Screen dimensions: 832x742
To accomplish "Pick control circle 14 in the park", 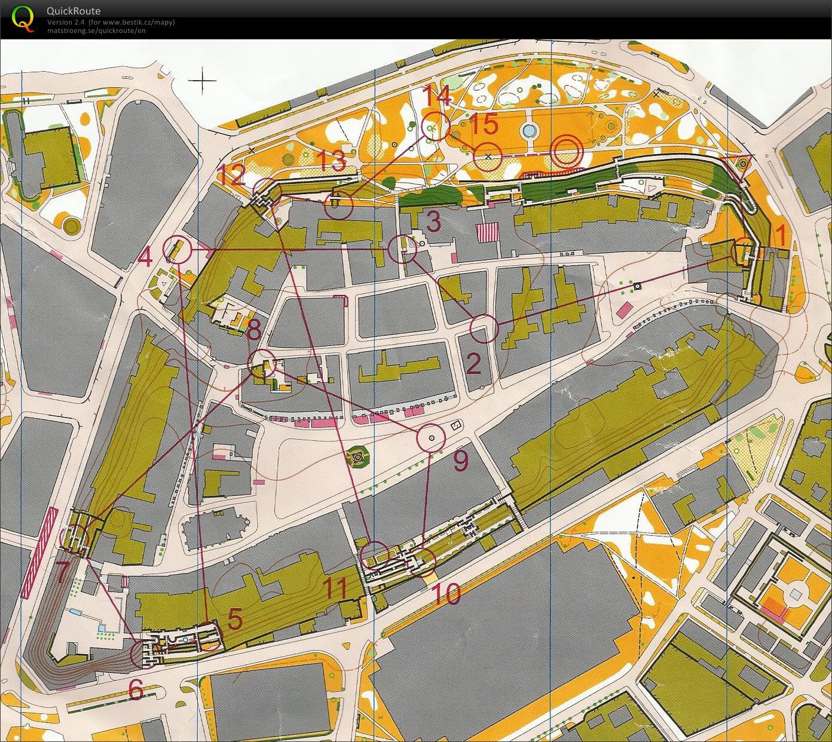I will pyautogui.click(x=435, y=126).
